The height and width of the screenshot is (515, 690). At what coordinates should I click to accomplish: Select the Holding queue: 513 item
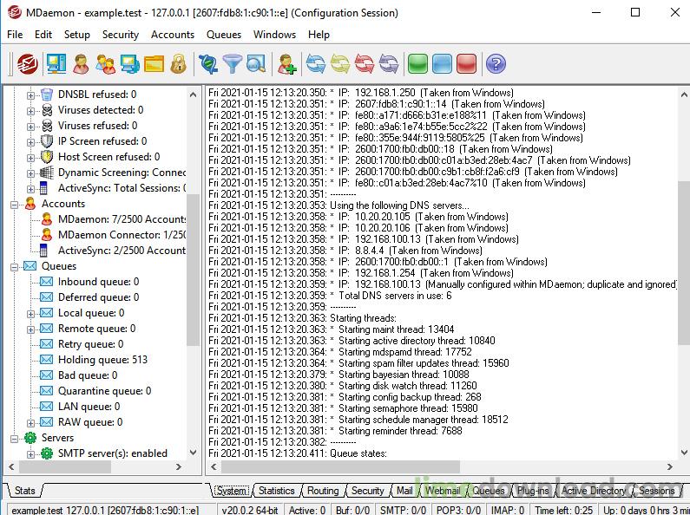pyautogui.click(x=102, y=360)
